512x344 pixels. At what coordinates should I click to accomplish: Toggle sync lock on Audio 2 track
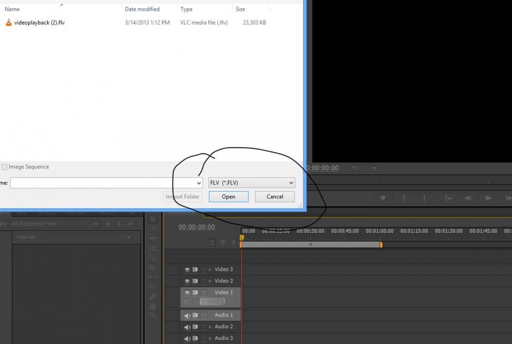coord(195,327)
